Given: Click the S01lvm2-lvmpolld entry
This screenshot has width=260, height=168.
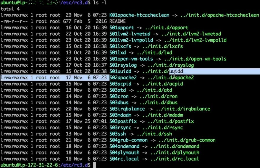Looking at the screenshot, I should (x=131, y=40).
